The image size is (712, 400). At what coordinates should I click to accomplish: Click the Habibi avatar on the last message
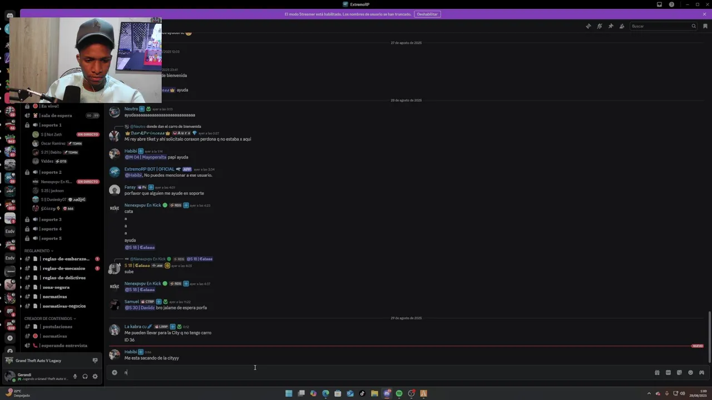(x=115, y=355)
